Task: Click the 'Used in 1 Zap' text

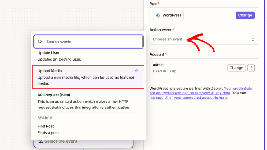Action: point(164,71)
